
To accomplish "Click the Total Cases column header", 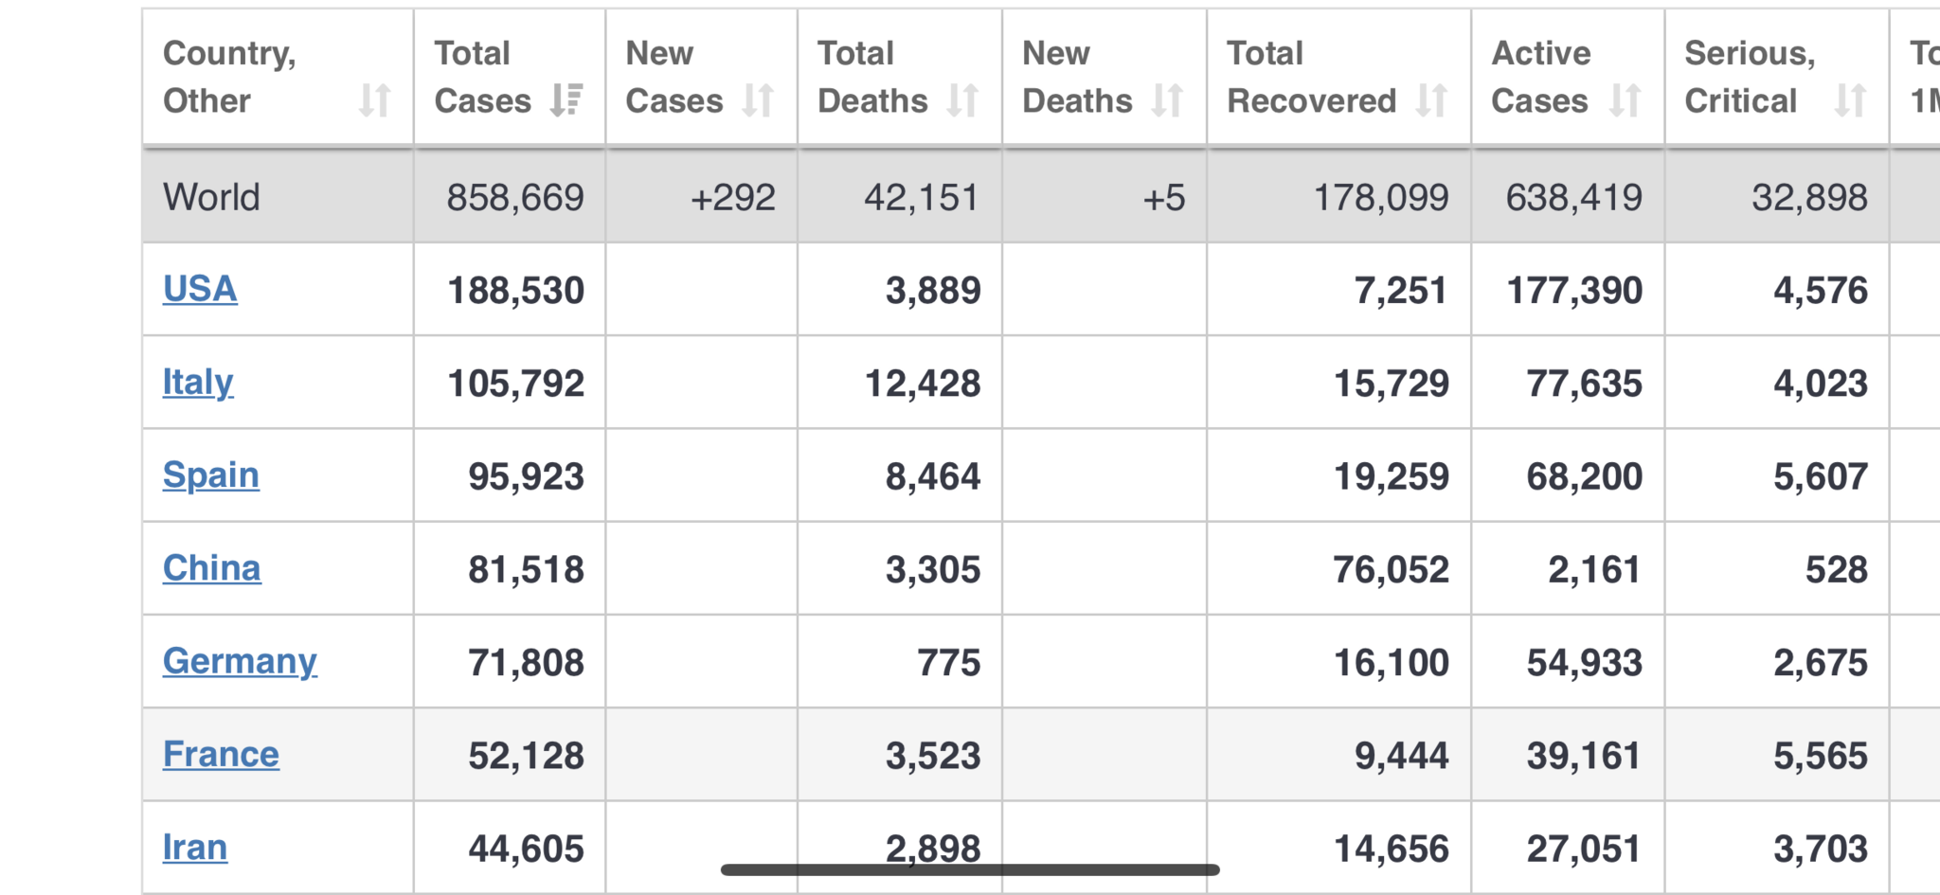I will [x=482, y=77].
